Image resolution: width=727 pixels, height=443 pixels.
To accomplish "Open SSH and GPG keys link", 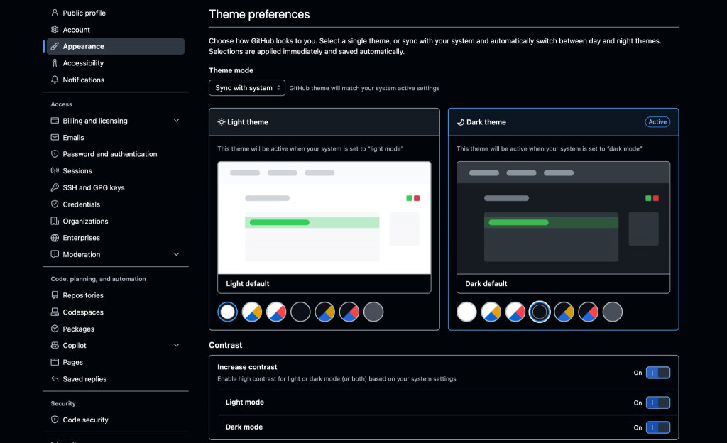I will 116,187.
